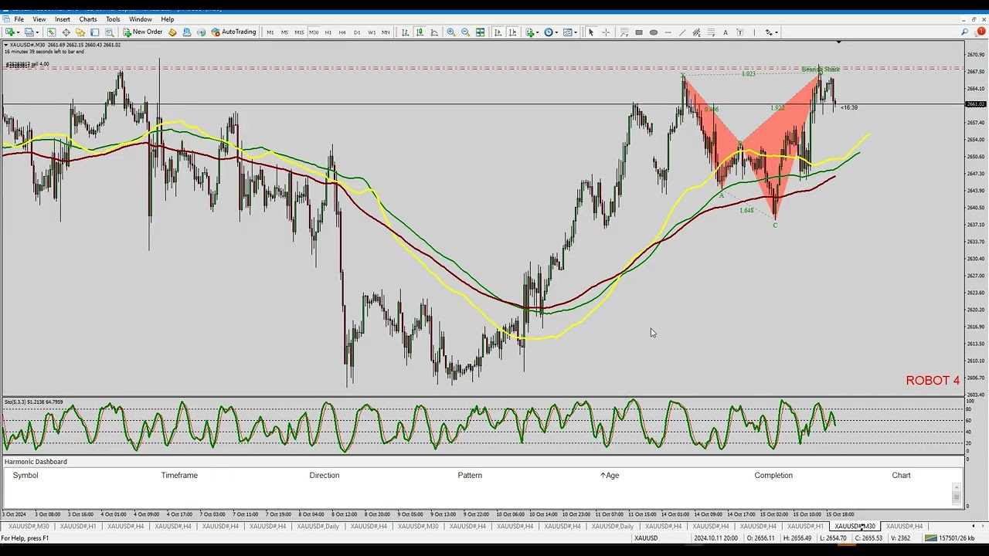Open a new chart window
Image resolution: width=989 pixels, height=556 pixels.
(8, 32)
